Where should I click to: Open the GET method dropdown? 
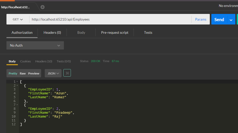click(x=18, y=19)
